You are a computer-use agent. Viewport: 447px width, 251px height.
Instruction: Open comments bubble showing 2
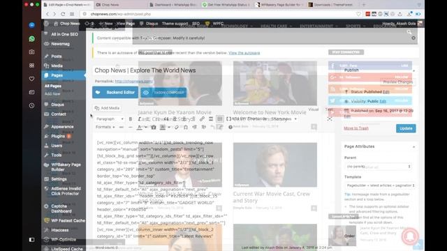point(89,24)
